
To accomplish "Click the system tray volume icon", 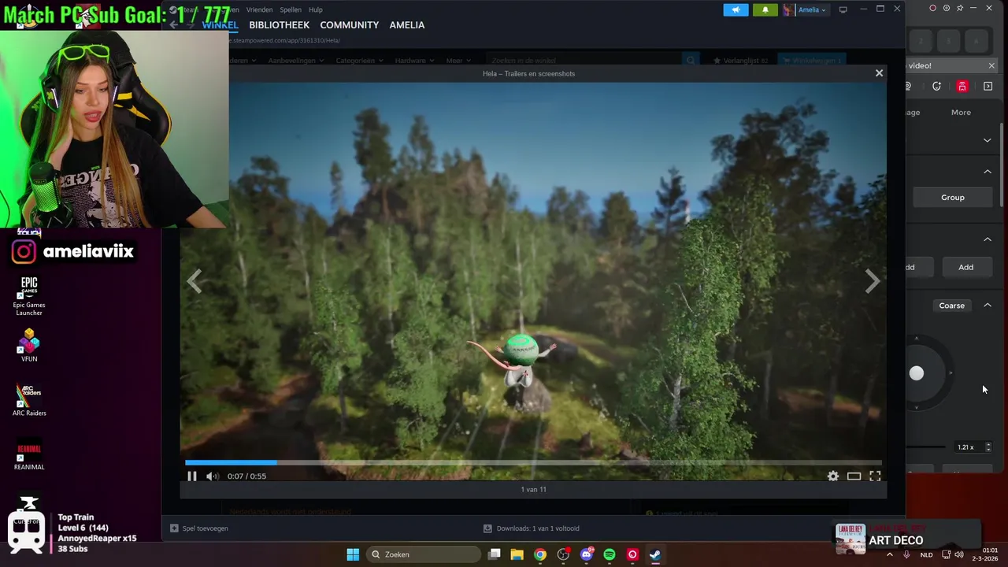I will point(958,554).
